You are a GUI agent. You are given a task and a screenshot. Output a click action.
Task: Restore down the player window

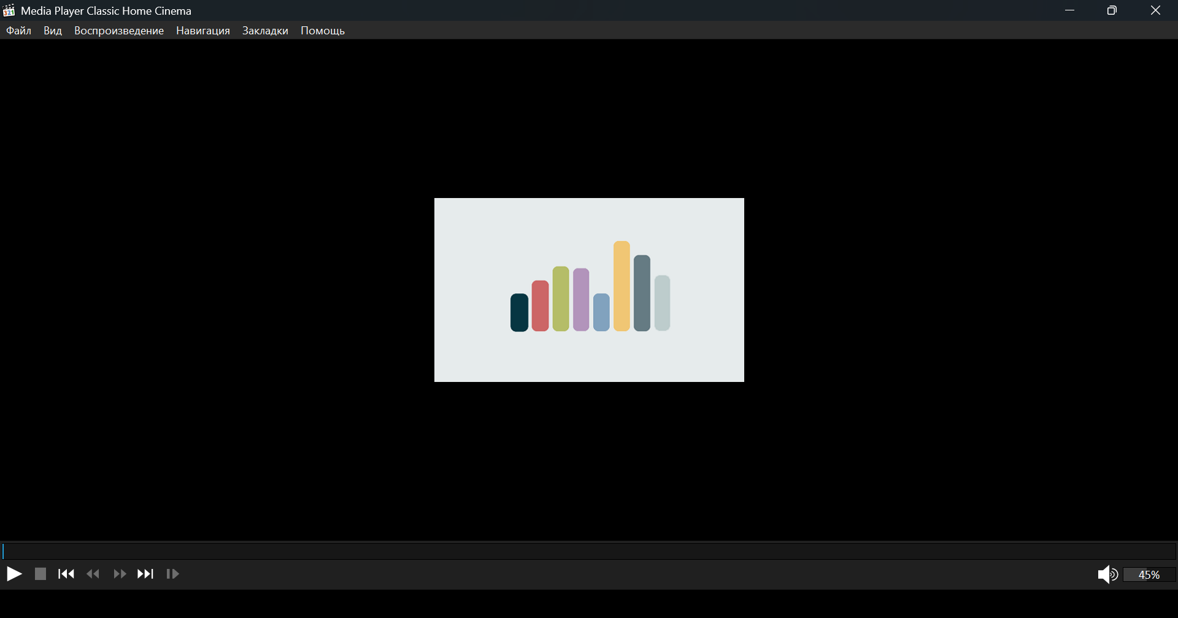pos(1112,10)
